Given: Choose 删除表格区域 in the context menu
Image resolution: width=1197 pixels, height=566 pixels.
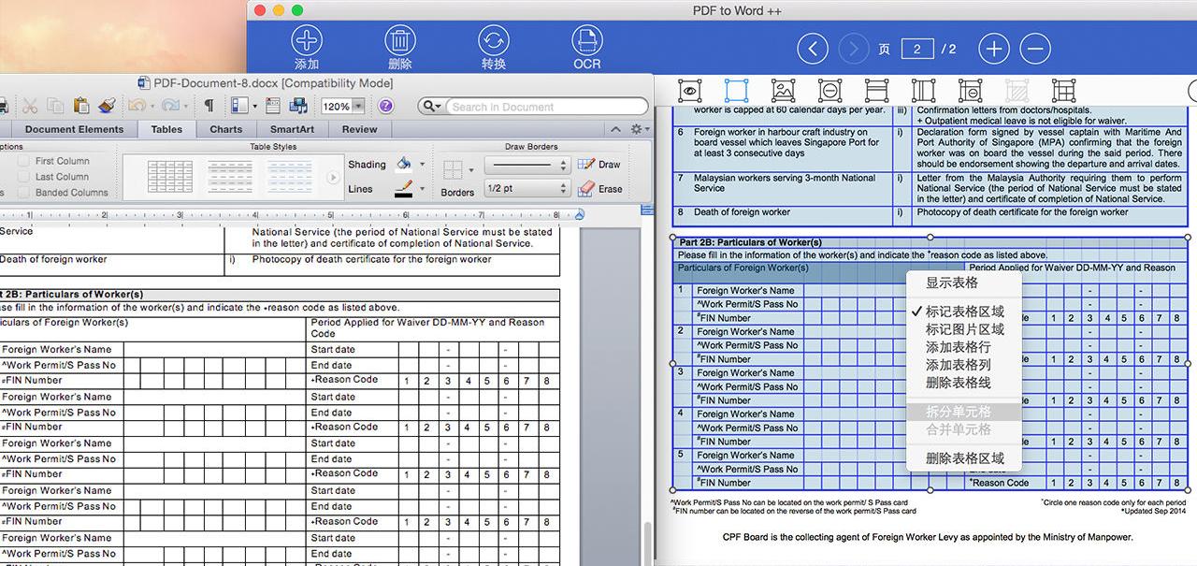Looking at the screenshot, I should click(964, 458).
